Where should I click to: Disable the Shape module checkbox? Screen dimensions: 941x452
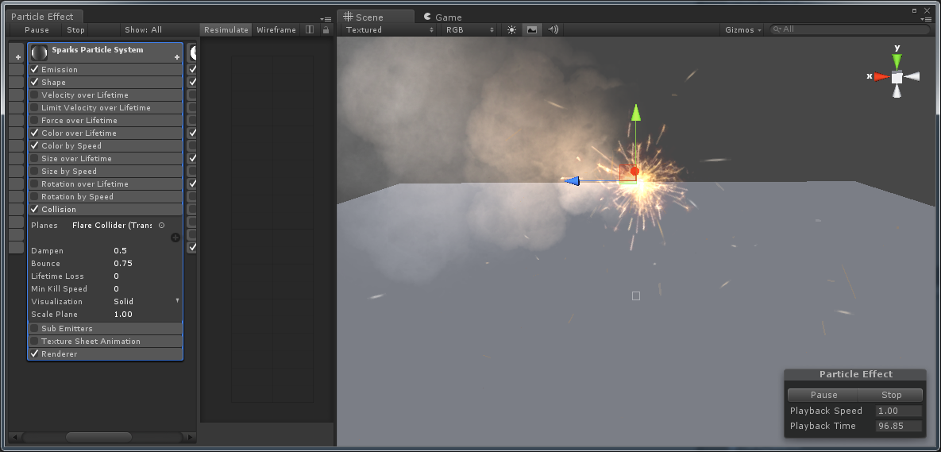click(x=35, y=83)
